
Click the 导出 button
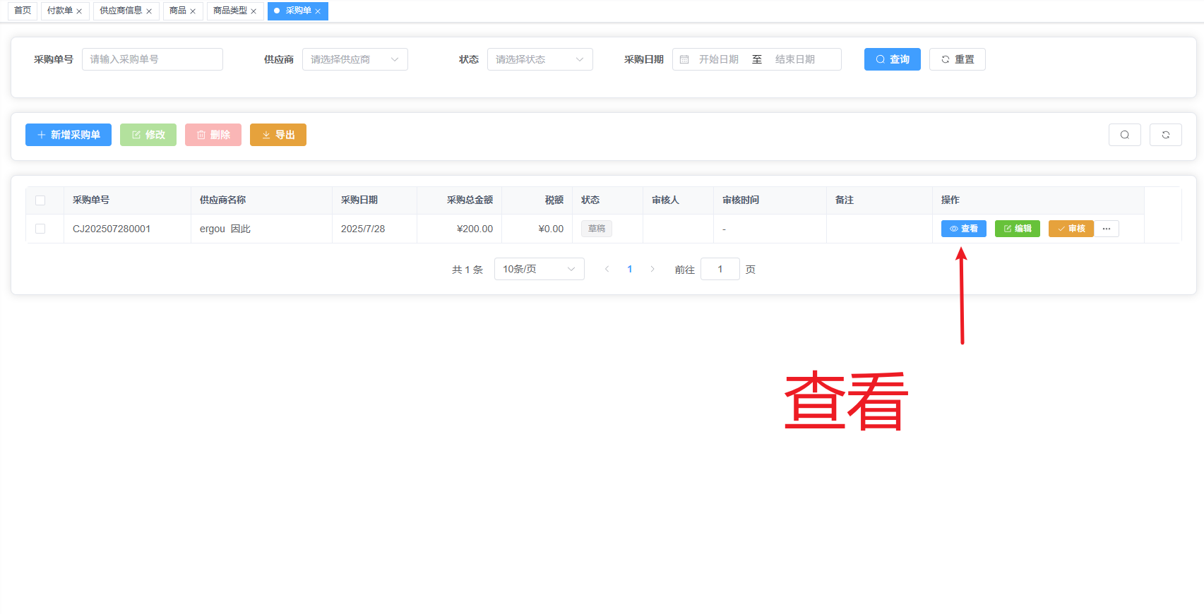(278, 135)
